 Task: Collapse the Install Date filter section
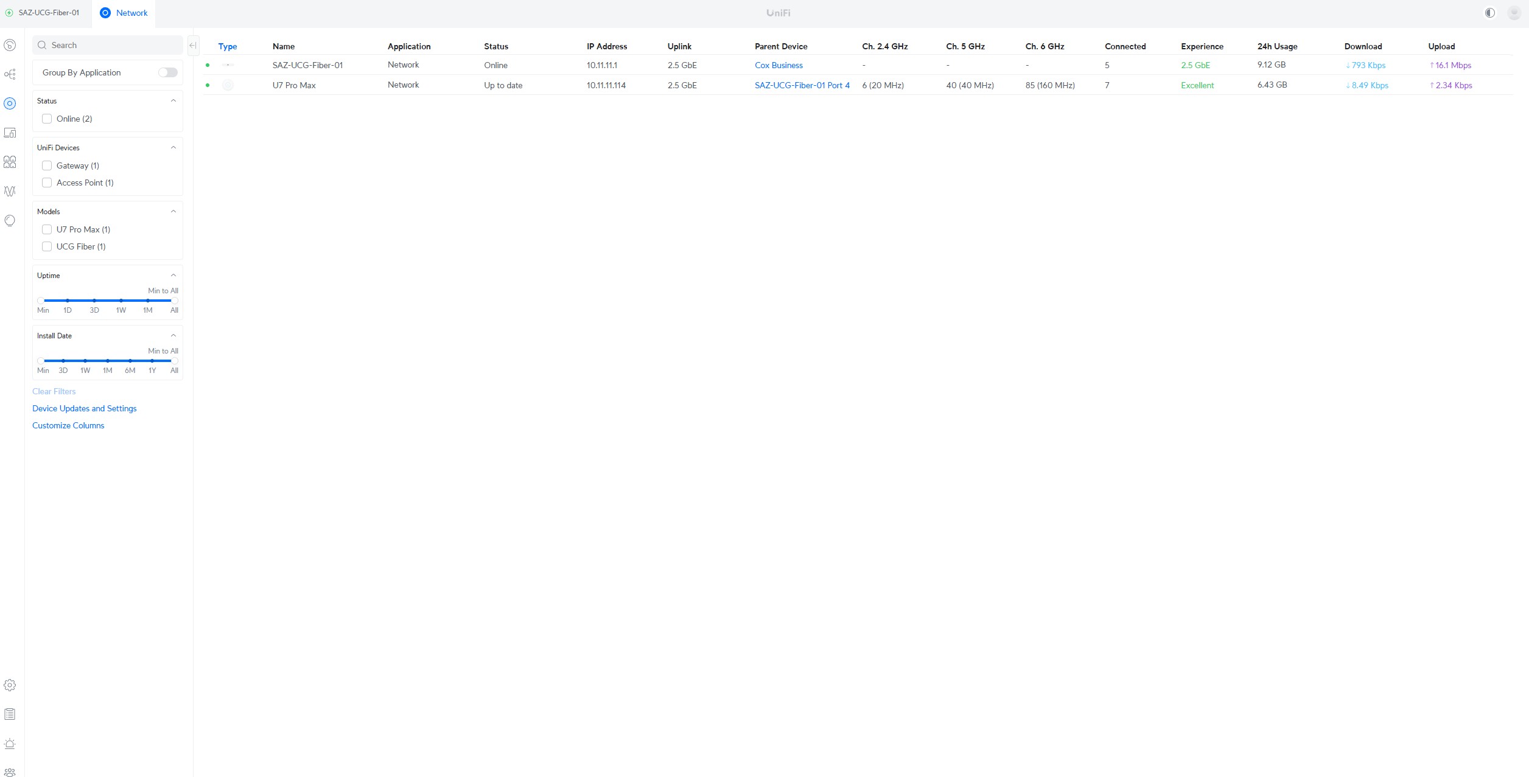click(173, 336)
